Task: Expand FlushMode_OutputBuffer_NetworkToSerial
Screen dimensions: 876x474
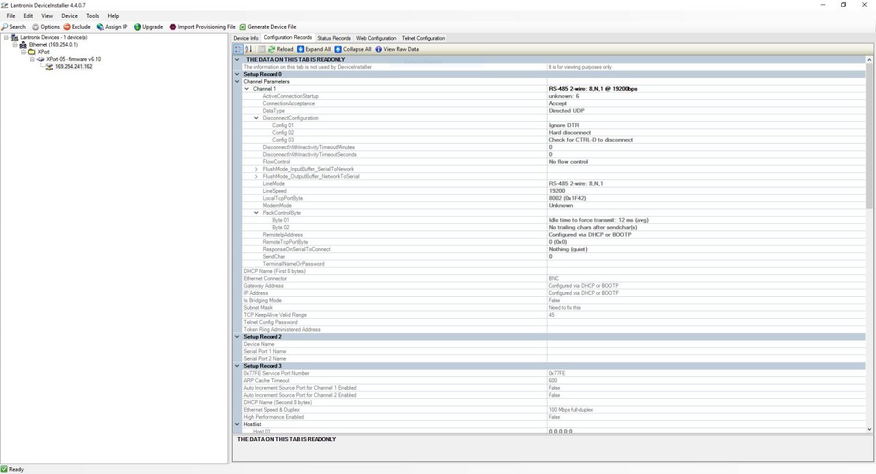Action: click(x=257, y=176)
